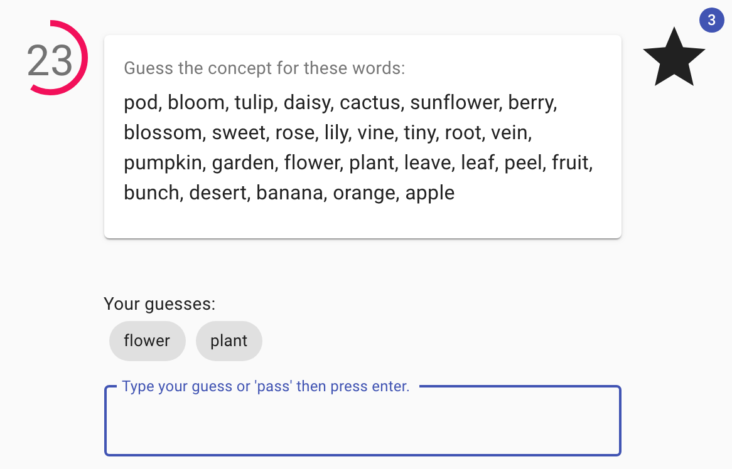The height and width of the screenshot is (469, 732).
Task: Click the blue badge showing 3
Action: click(711, 20)
